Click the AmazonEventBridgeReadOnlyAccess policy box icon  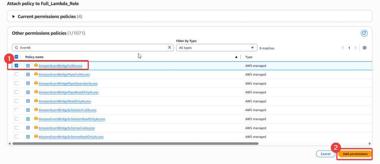(36, 101)
